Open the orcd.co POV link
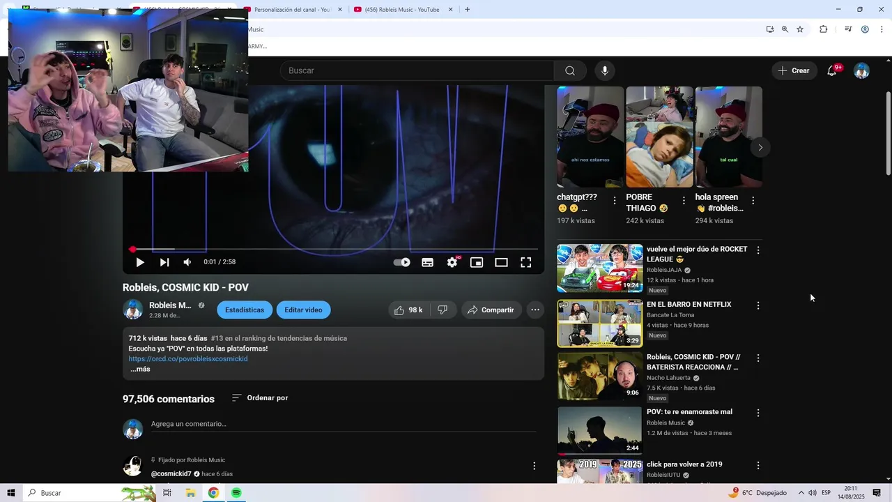The image size is (892, 502). tap(188, 359)
